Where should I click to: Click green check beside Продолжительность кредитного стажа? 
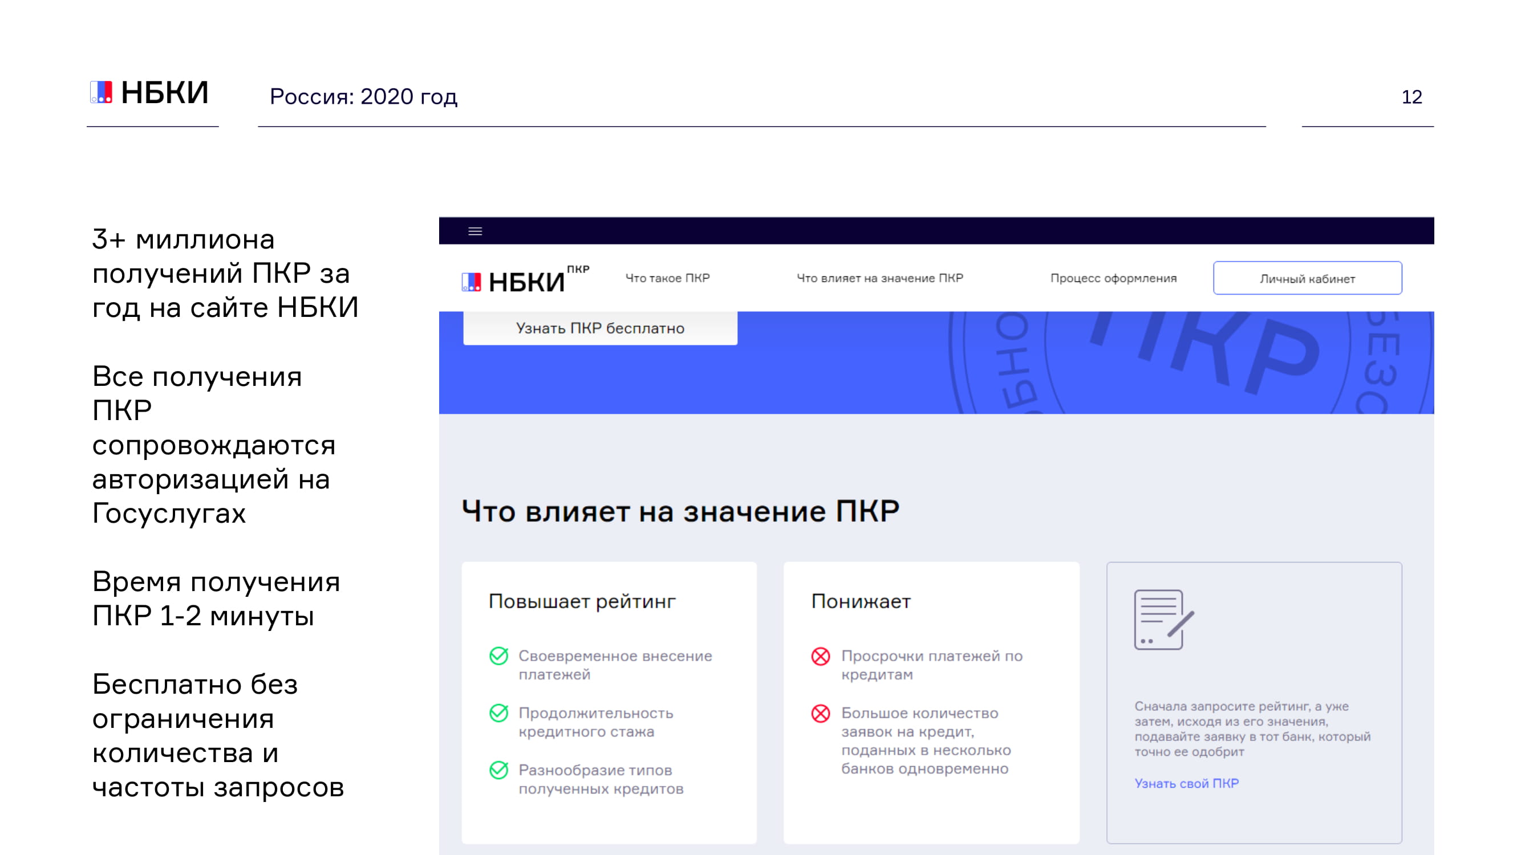coord(499,714)
